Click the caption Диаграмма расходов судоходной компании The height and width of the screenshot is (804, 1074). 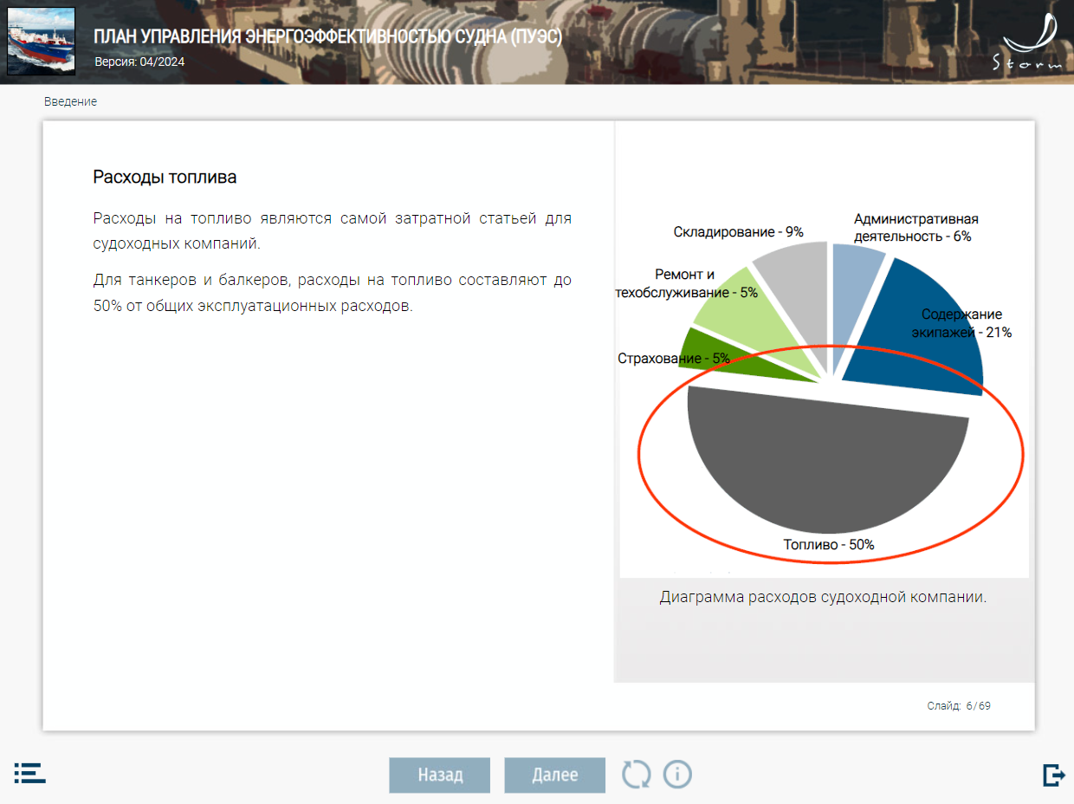point(823,597)
